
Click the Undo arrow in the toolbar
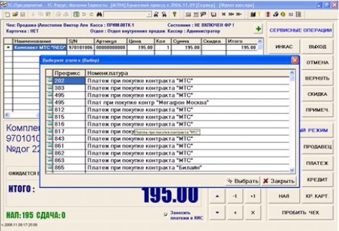(84, 15)
